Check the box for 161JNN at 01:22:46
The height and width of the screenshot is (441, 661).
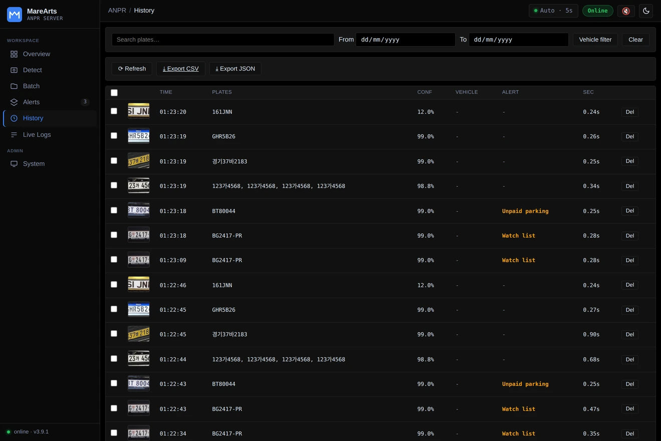point(114,285)
